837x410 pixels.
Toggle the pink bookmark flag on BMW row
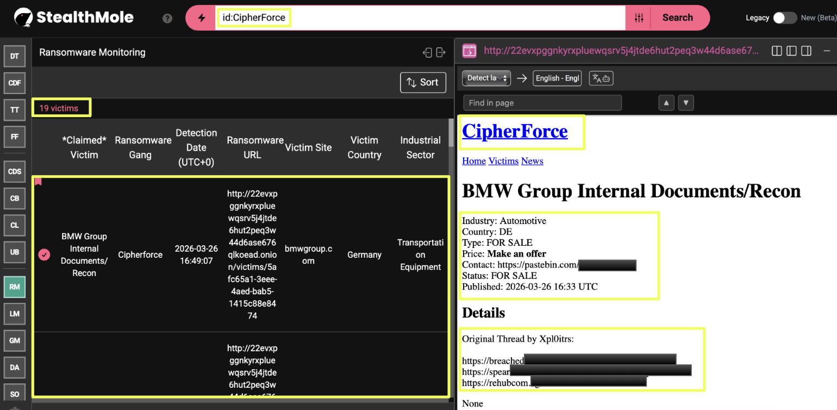(38, 182)
